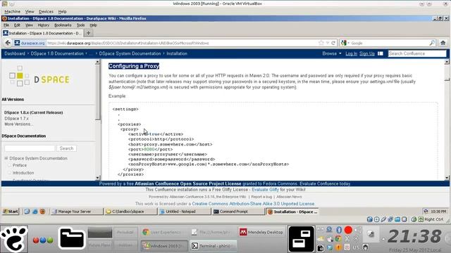This screenshot has width=451, height=253.
Task: Collapse the DSpace System Documentation tree node
Action: [x=6, y=158]
